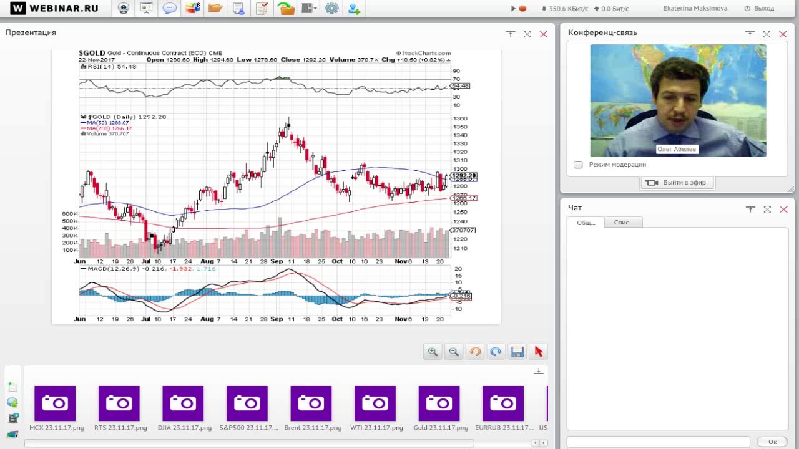Pin the Презентация panel
The width and height of the screenshot is (799, 449).
coord(510,34)
